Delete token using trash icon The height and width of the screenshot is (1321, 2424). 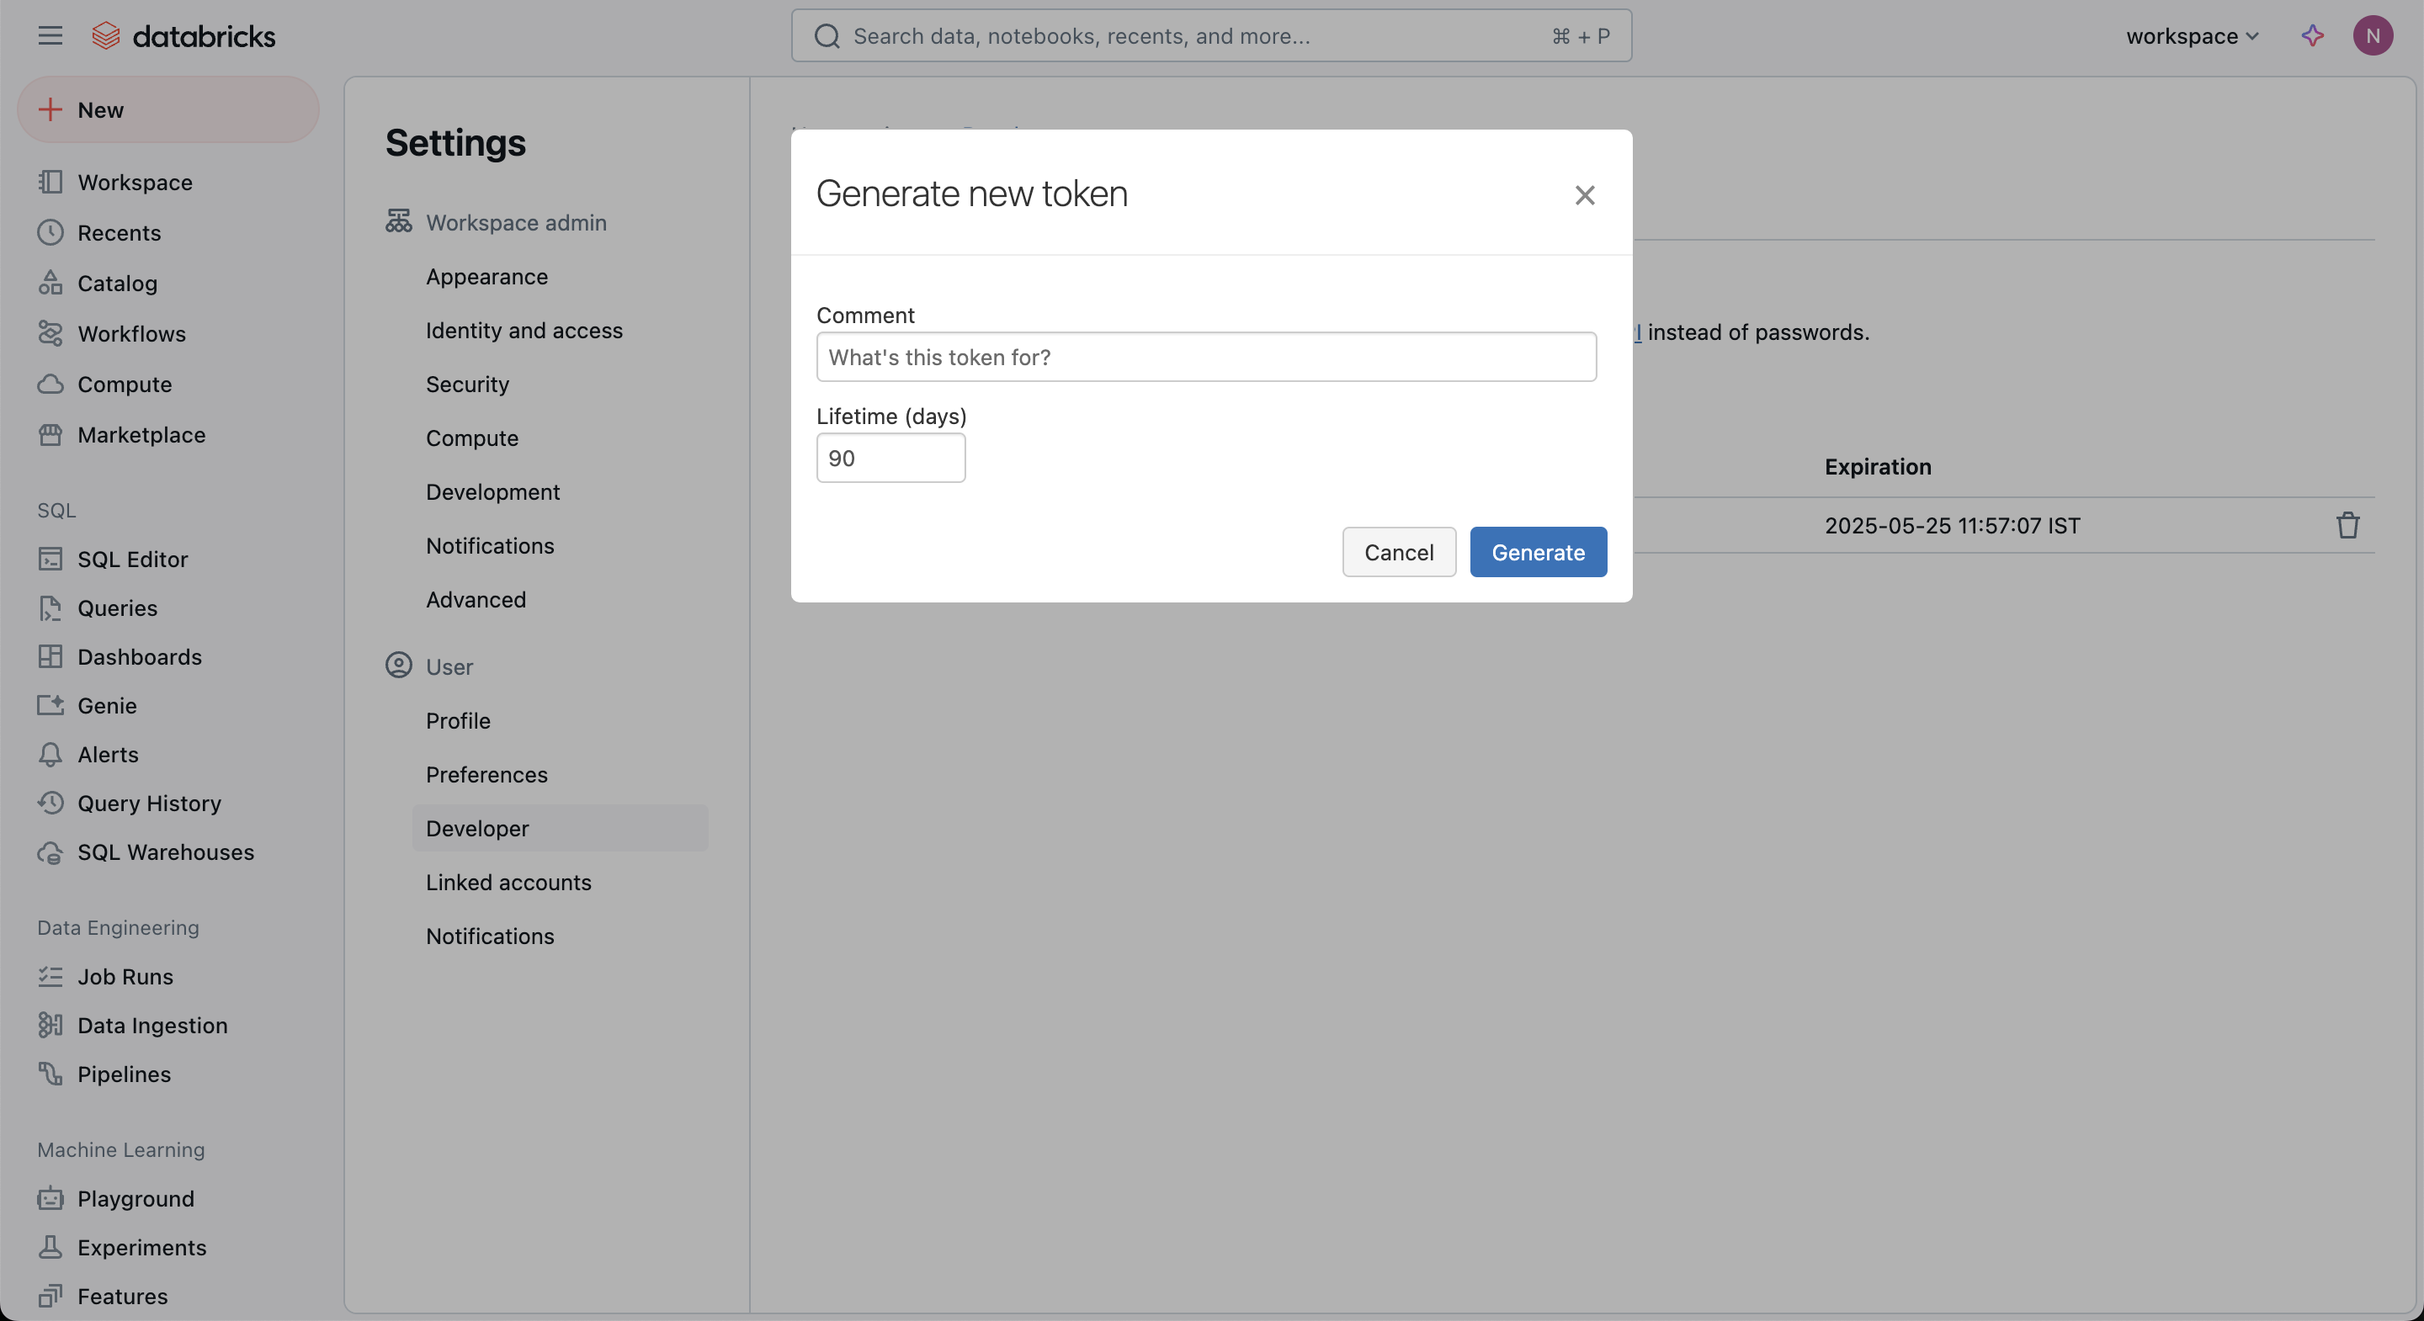coord(2347,525)
